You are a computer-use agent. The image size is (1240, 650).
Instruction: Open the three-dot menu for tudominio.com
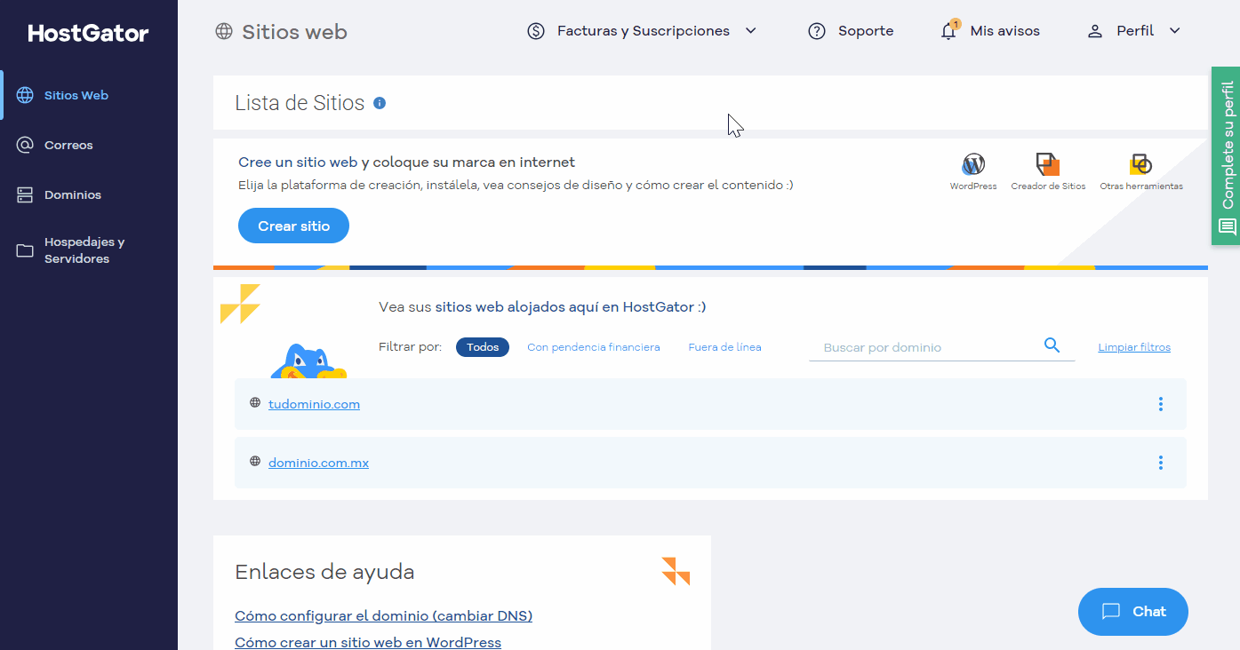coord(1161,404)
